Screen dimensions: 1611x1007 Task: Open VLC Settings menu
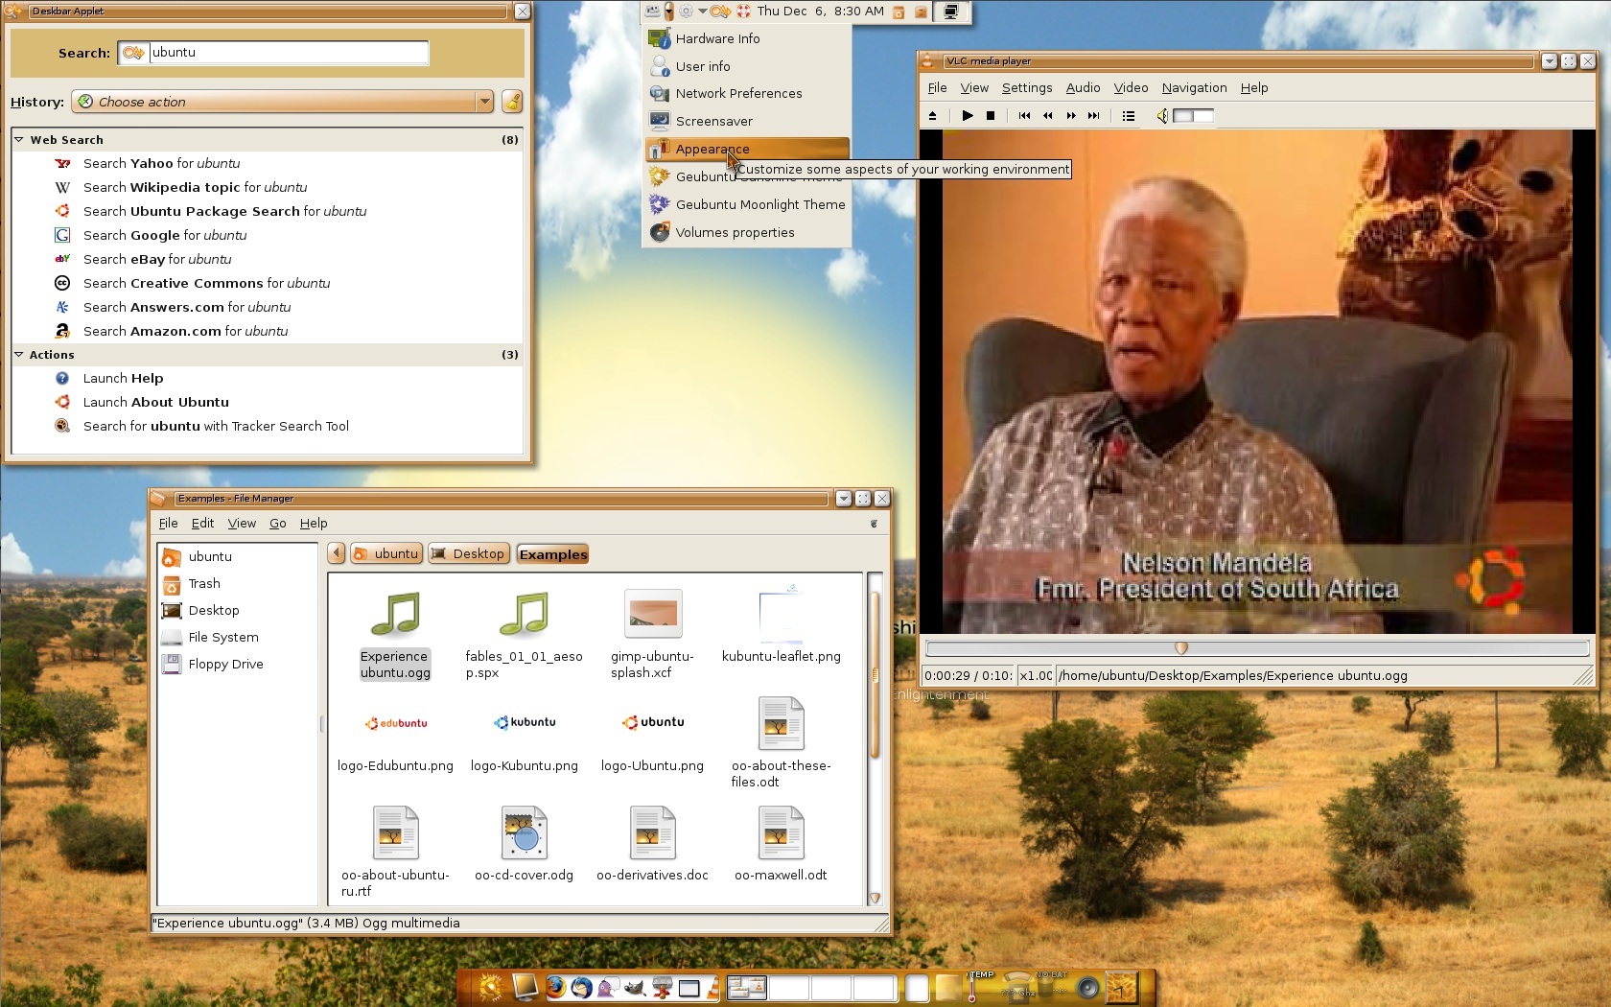pos(1027,87)
